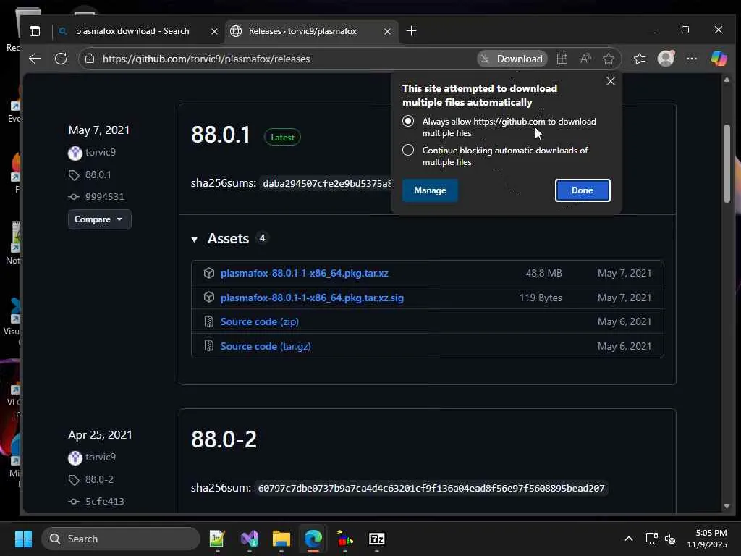Image resolution: width=741 pixels, height=556 pixels.
Task: Download plasmafox-88.0.1-1-x86_64.pkg.tar.xz
Action: (x=305, y=273)
